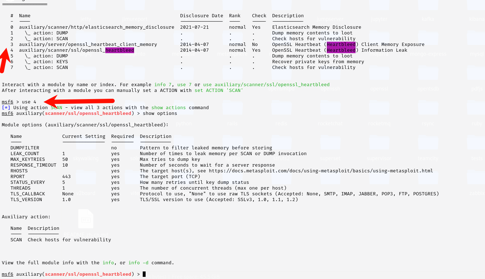The height and width of the screenshot is (279, 485).
Task: Click the RPORT value 443
Action: pyautogui.click(x=67, y=177)
